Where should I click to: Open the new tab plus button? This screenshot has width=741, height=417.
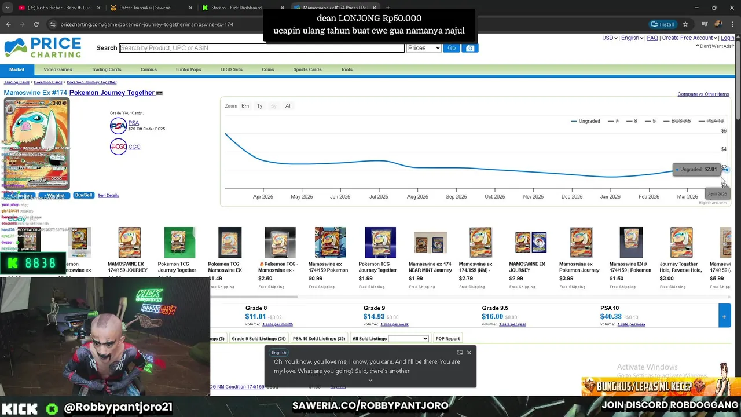(388, 8)
